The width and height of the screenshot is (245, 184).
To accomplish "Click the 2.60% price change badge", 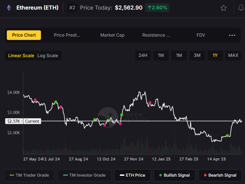I will tap(157, 8).
